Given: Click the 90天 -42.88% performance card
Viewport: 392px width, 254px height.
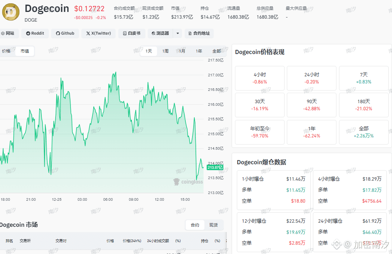Looking at the screenshot, I should [x=311, y=105].
